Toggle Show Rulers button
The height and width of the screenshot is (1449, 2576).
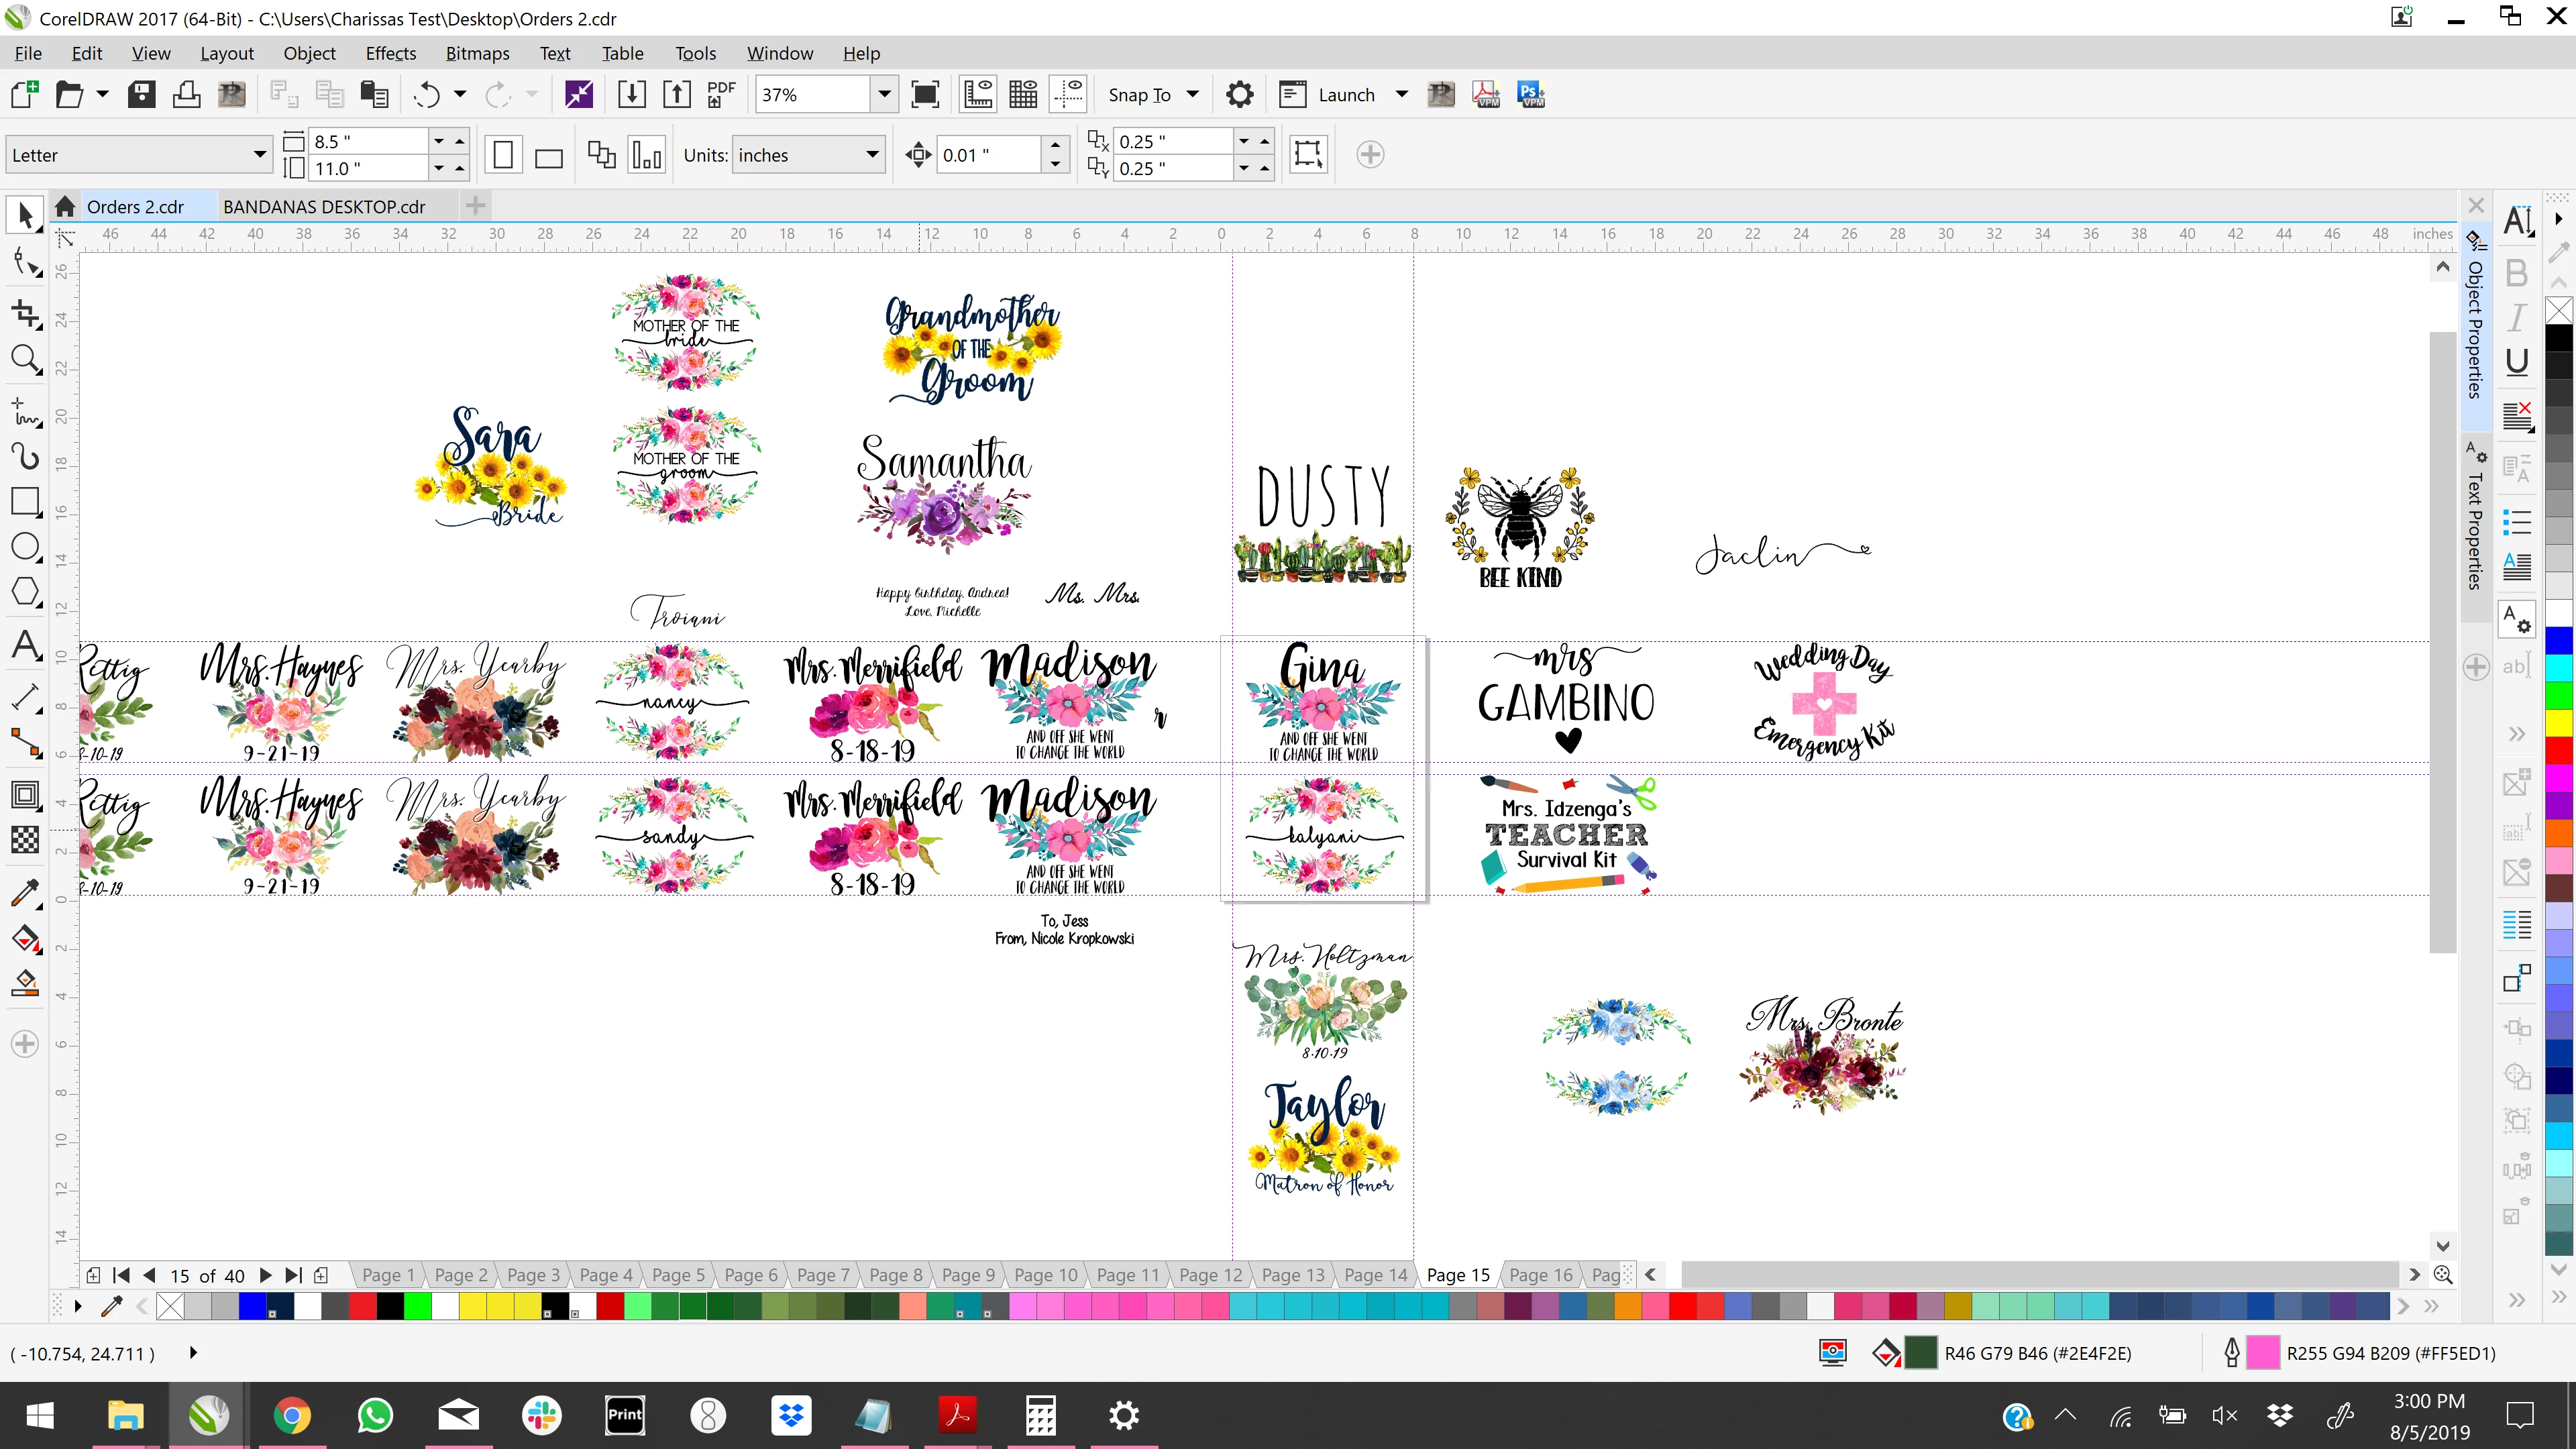click(977, 94)
